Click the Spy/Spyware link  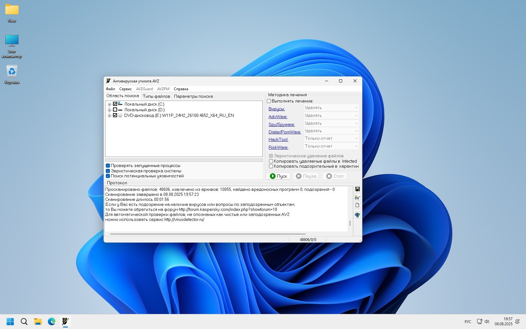281,124
